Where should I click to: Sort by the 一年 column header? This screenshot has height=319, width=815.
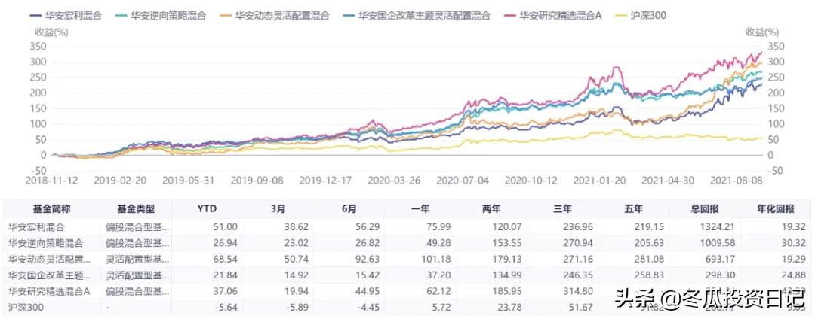[420, 208]
